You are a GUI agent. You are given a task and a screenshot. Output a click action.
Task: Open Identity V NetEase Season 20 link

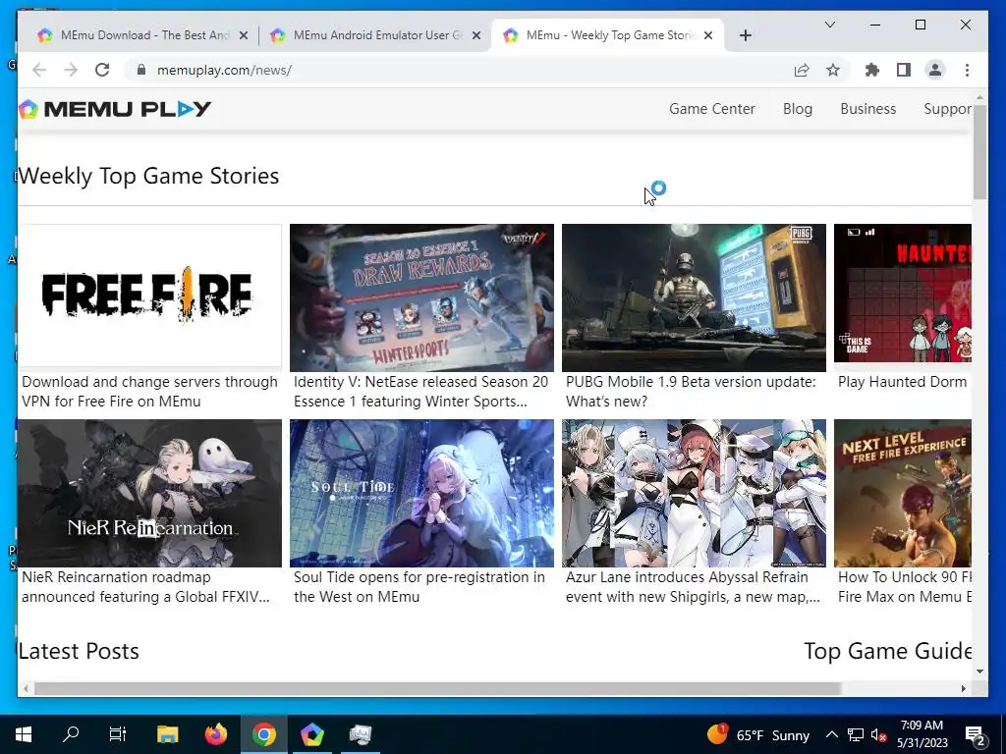(420, 391)
